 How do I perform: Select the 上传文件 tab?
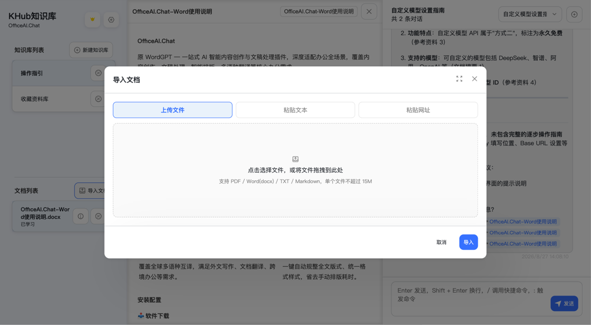pos(173,110)
